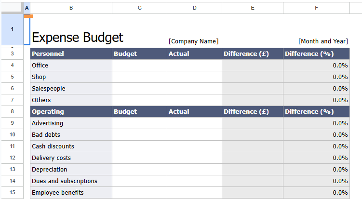The width and height of the screenshot is (362, 199).
Task: Click the column F header
Action: coord(316,8)
